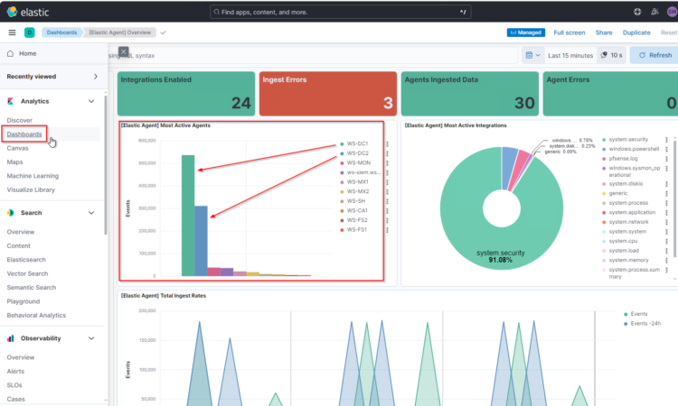
Task: Click the Analytics section icon
Action: pyautogui.click(x=10, y=101)
